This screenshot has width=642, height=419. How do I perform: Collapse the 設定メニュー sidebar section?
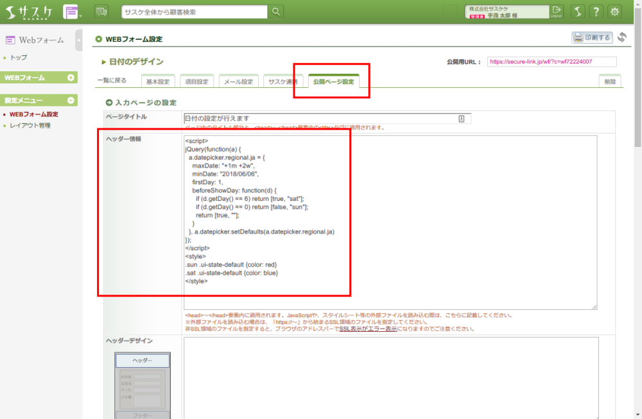(71, 101)
